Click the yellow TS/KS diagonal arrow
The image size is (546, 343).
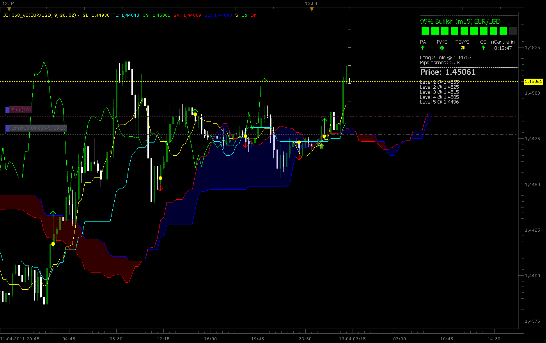pyautogui.click(x=463, y=48)
